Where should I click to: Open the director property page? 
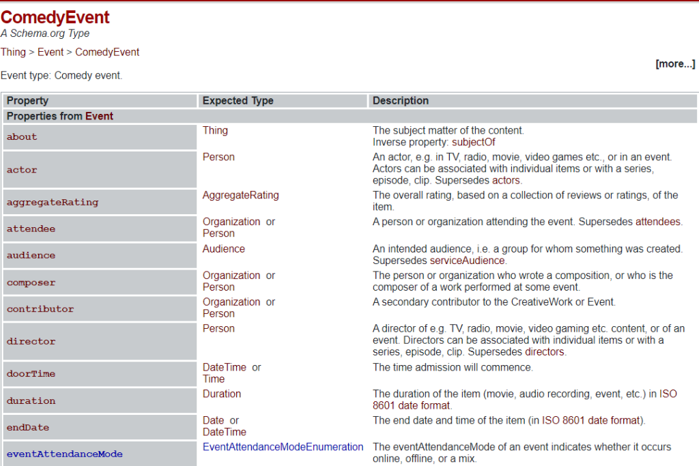pyautogui.click(x=30, y=341)
